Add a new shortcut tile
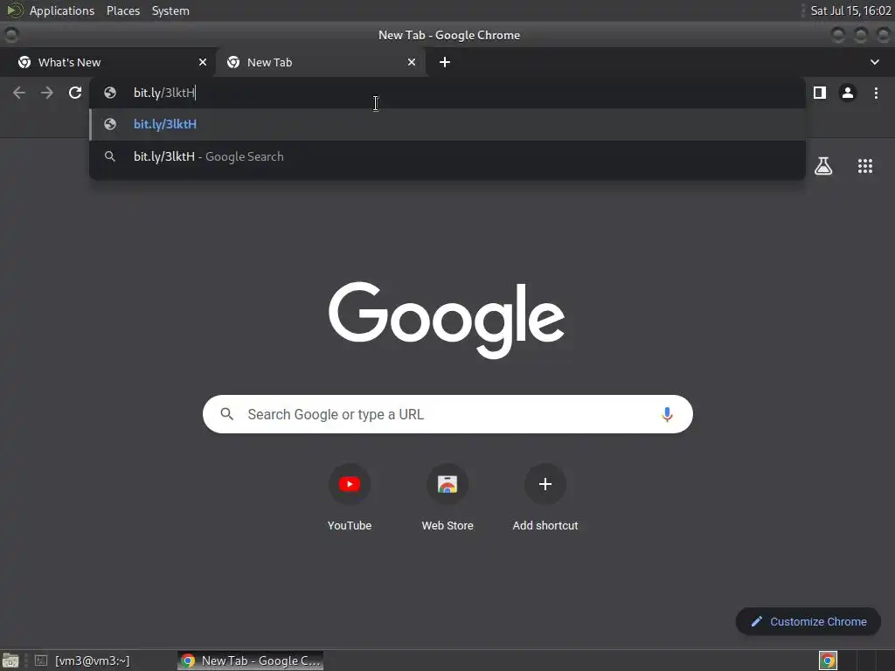895x671 pixels. pyautogui.click(x=545, y=499)
